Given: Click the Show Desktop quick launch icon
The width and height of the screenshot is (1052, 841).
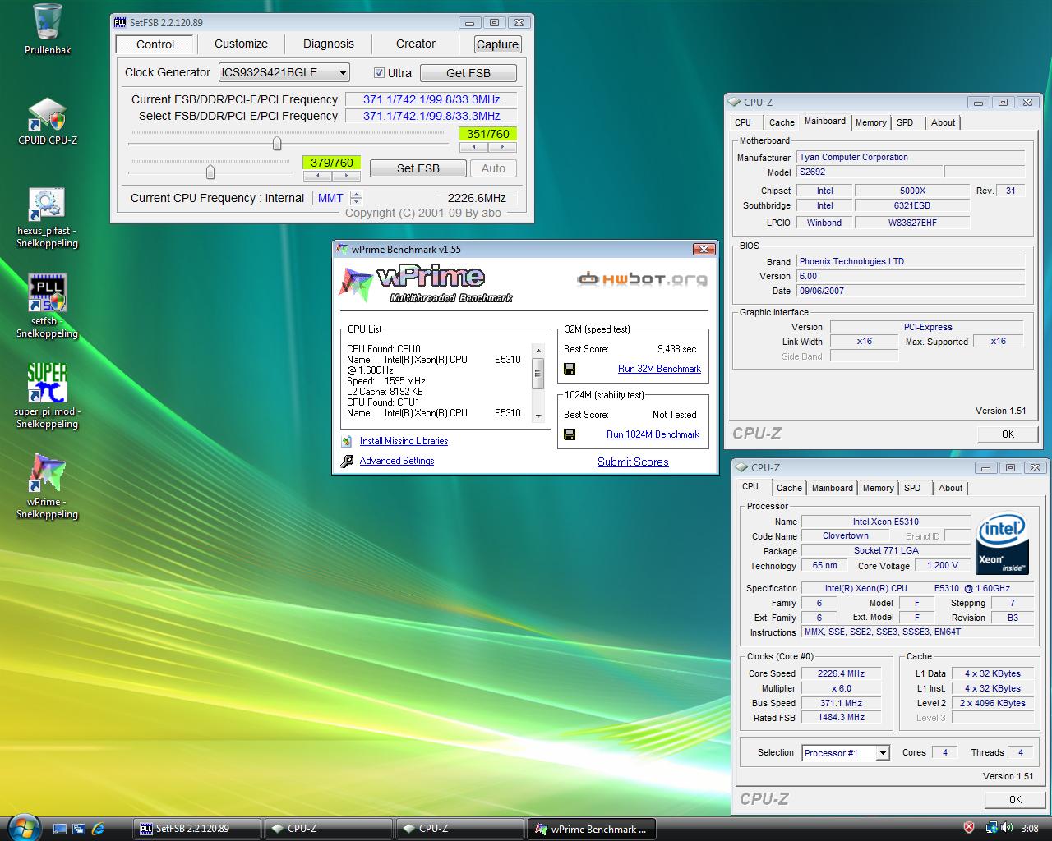Looking at the screenshot, I should (60, 829).
